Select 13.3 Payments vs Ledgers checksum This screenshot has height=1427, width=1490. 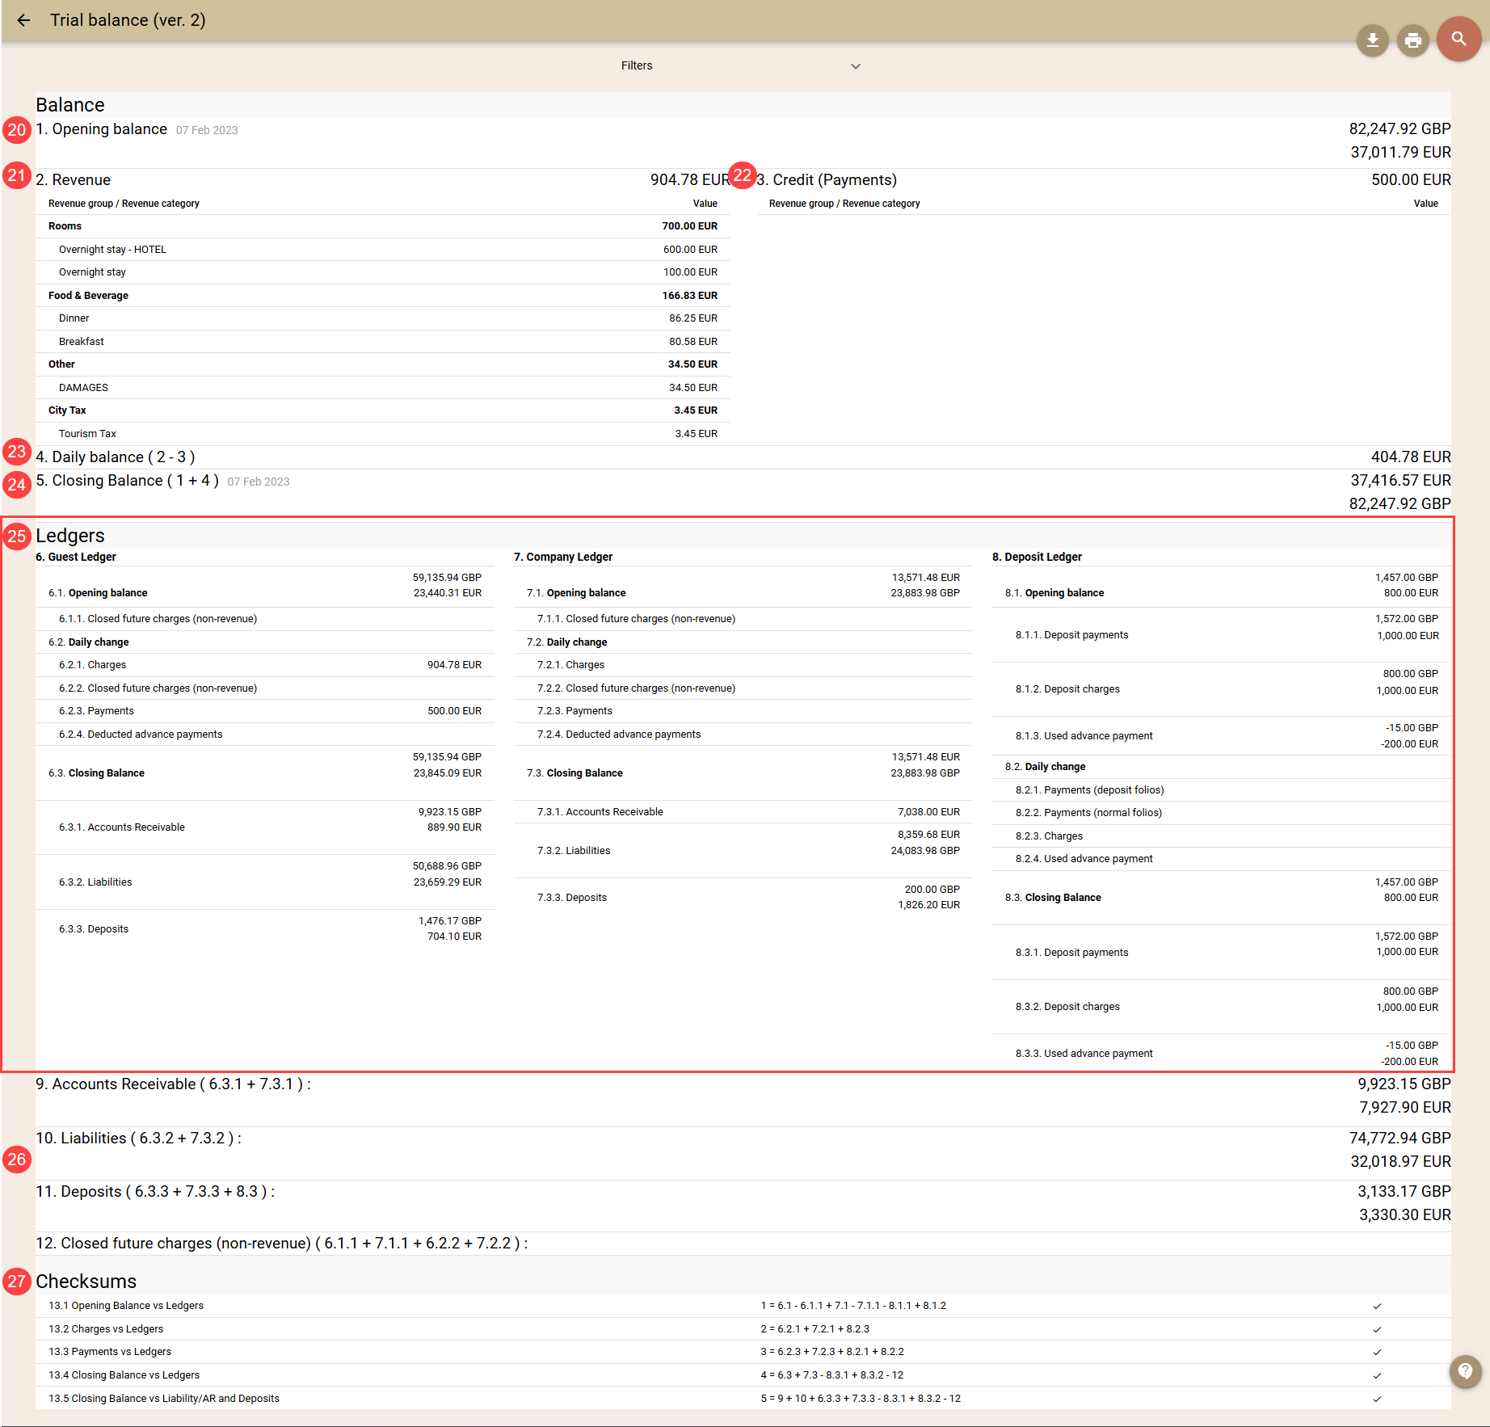743,1352
